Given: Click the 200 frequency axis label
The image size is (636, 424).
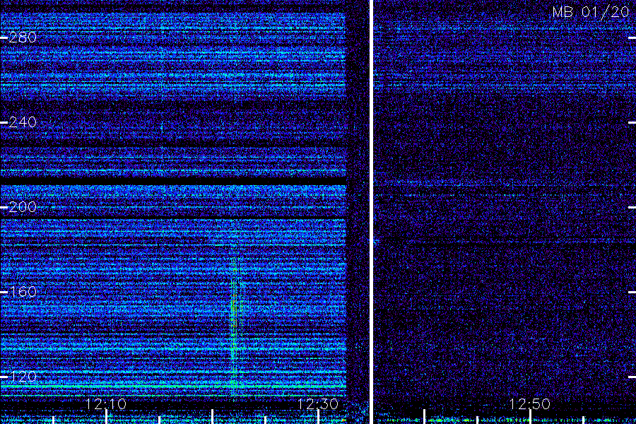Looking at the screenshot, I should pyautogui.click(x=23, y=207).
